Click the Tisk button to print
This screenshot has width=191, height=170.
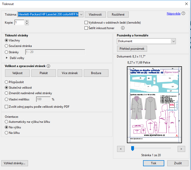(153, 163)
